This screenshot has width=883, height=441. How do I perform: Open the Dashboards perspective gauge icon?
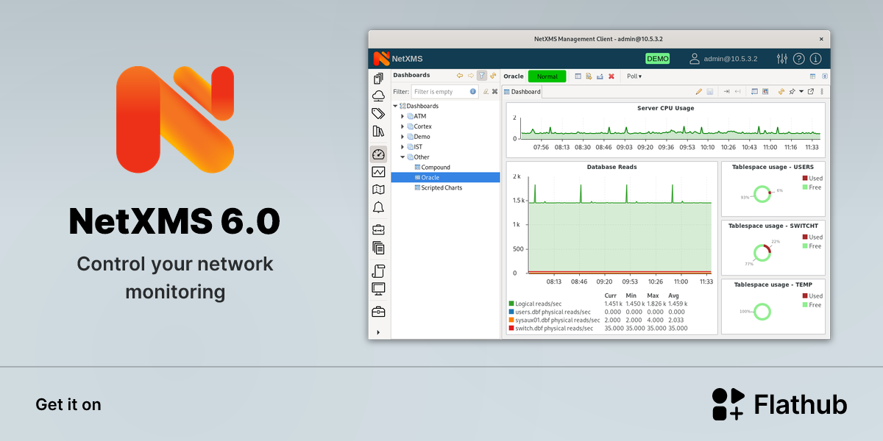pyautogui.click(x=379, y=154)
